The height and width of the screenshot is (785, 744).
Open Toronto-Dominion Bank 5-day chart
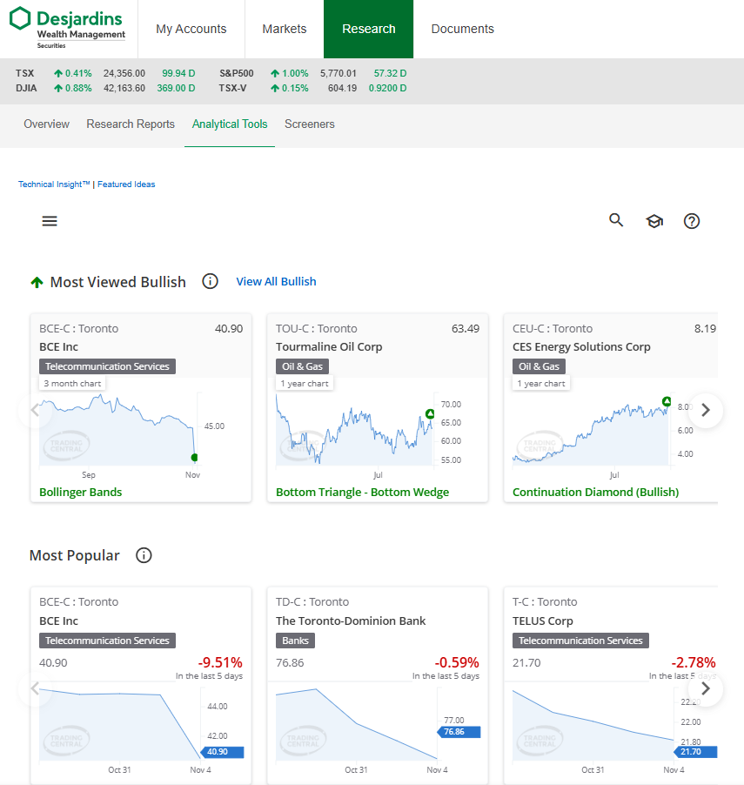pyautogui.click(x=357, y=723)
